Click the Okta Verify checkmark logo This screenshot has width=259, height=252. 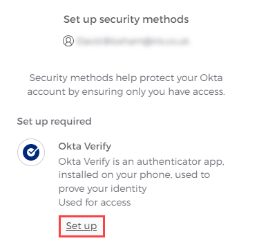click(31, 152)
